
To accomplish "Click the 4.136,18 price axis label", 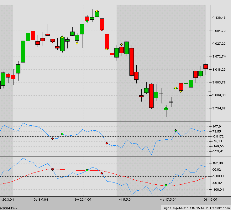I will pyautogui.click(x=219, y=18).
